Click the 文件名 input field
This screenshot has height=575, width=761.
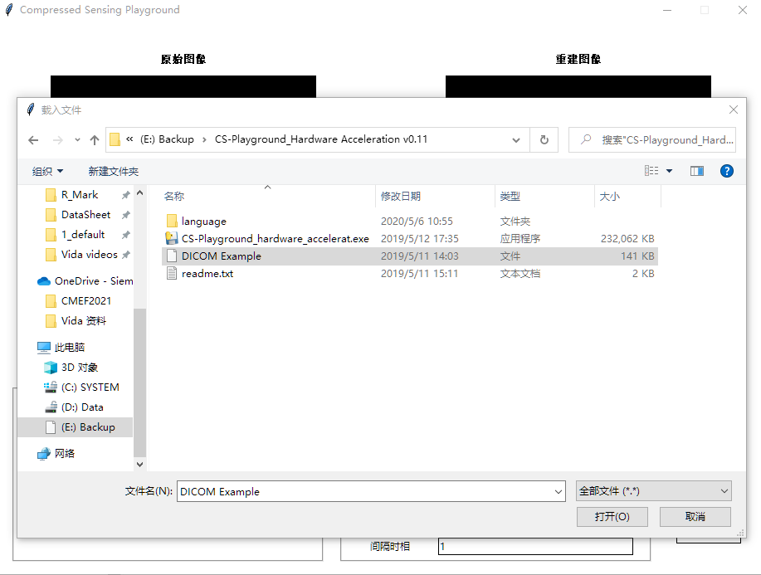[x=364, y=491]
